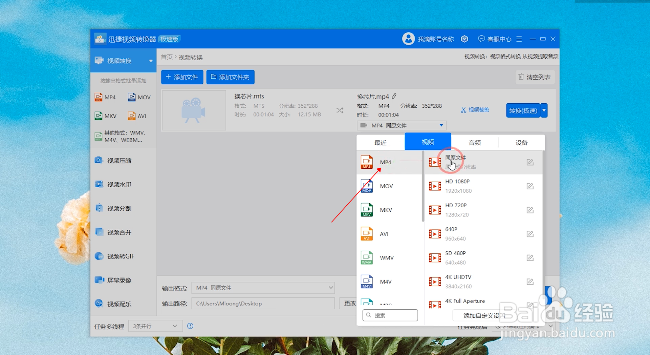Switch to the 设备 device tab
The width and height of the screenshot is (650, 355).
[521, 143]
